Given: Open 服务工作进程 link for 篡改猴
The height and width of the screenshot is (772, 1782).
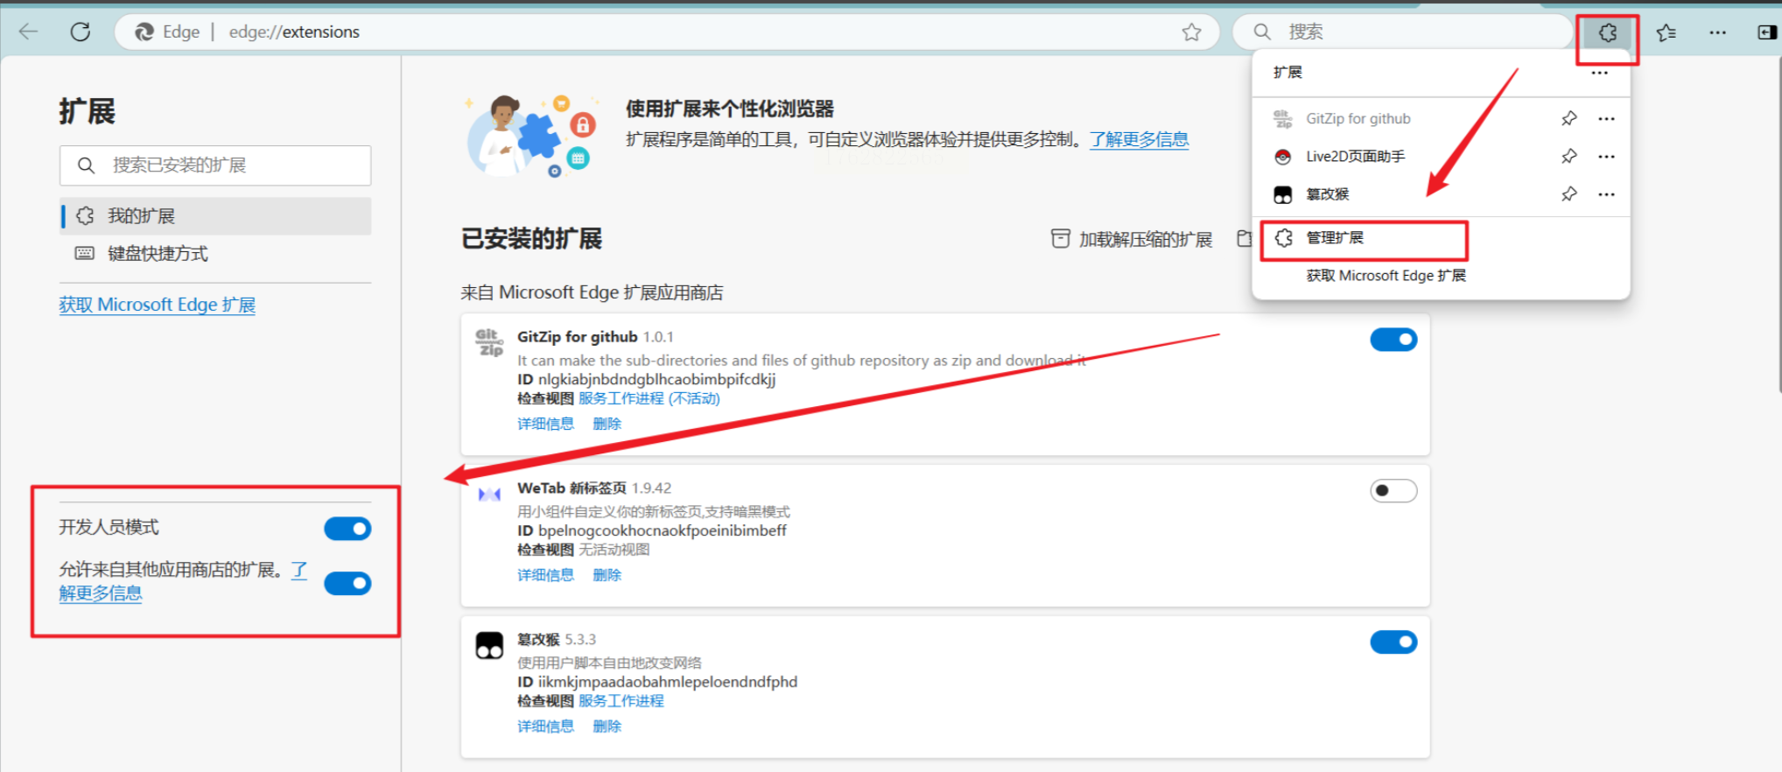Looking at the screenshot, I should click(x=621, y=701).
